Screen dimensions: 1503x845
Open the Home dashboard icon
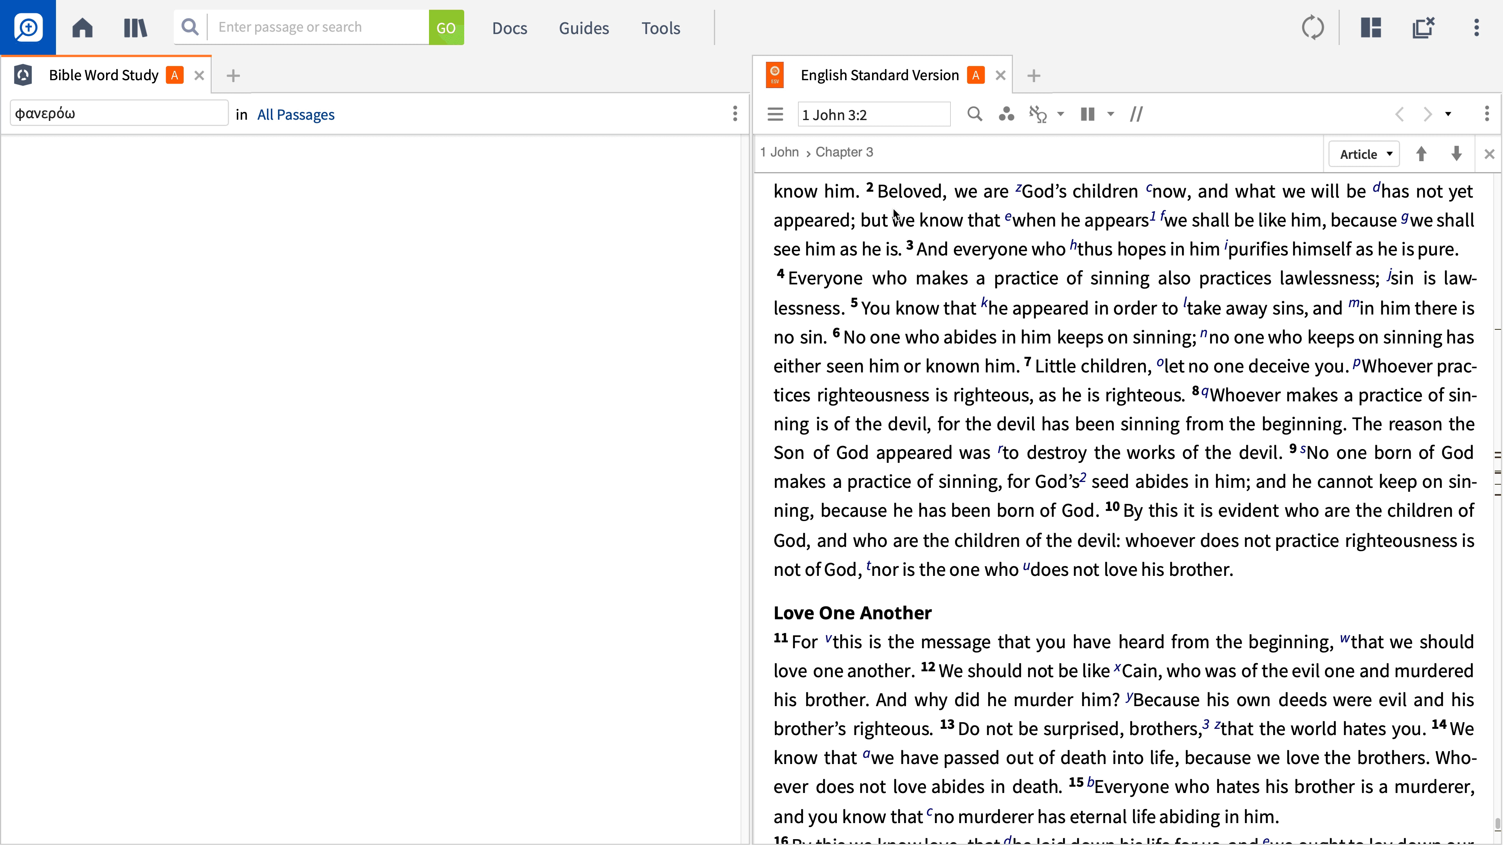82,27
